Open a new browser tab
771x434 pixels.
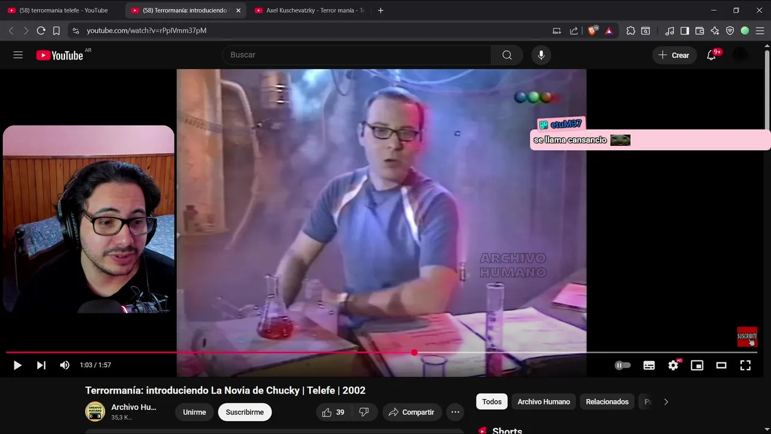[x=380, y=10]
